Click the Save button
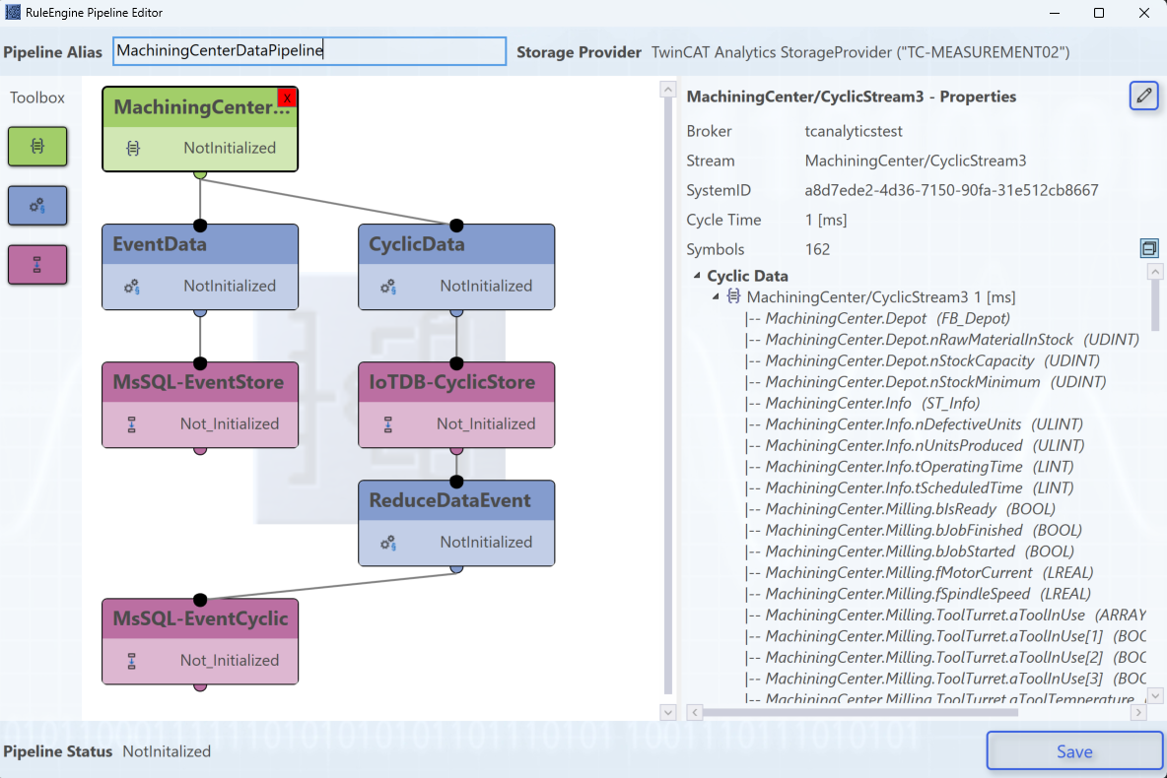 1074,751
